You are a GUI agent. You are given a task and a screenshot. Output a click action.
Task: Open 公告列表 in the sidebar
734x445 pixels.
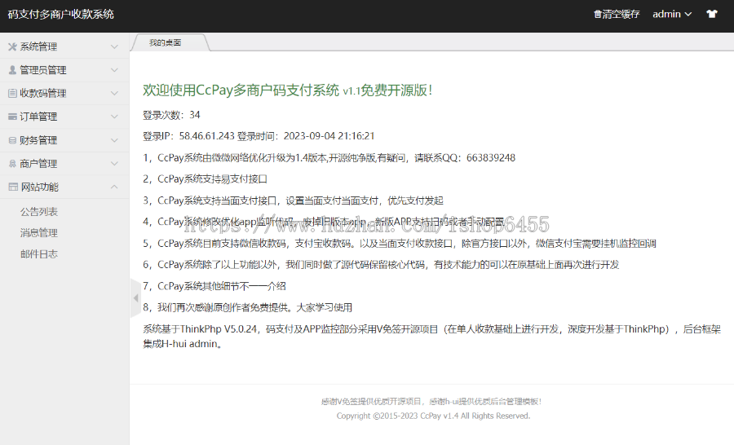click(39, 212)
